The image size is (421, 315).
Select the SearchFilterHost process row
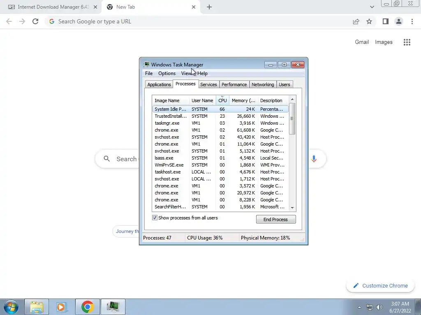click(x=220, y=207)
